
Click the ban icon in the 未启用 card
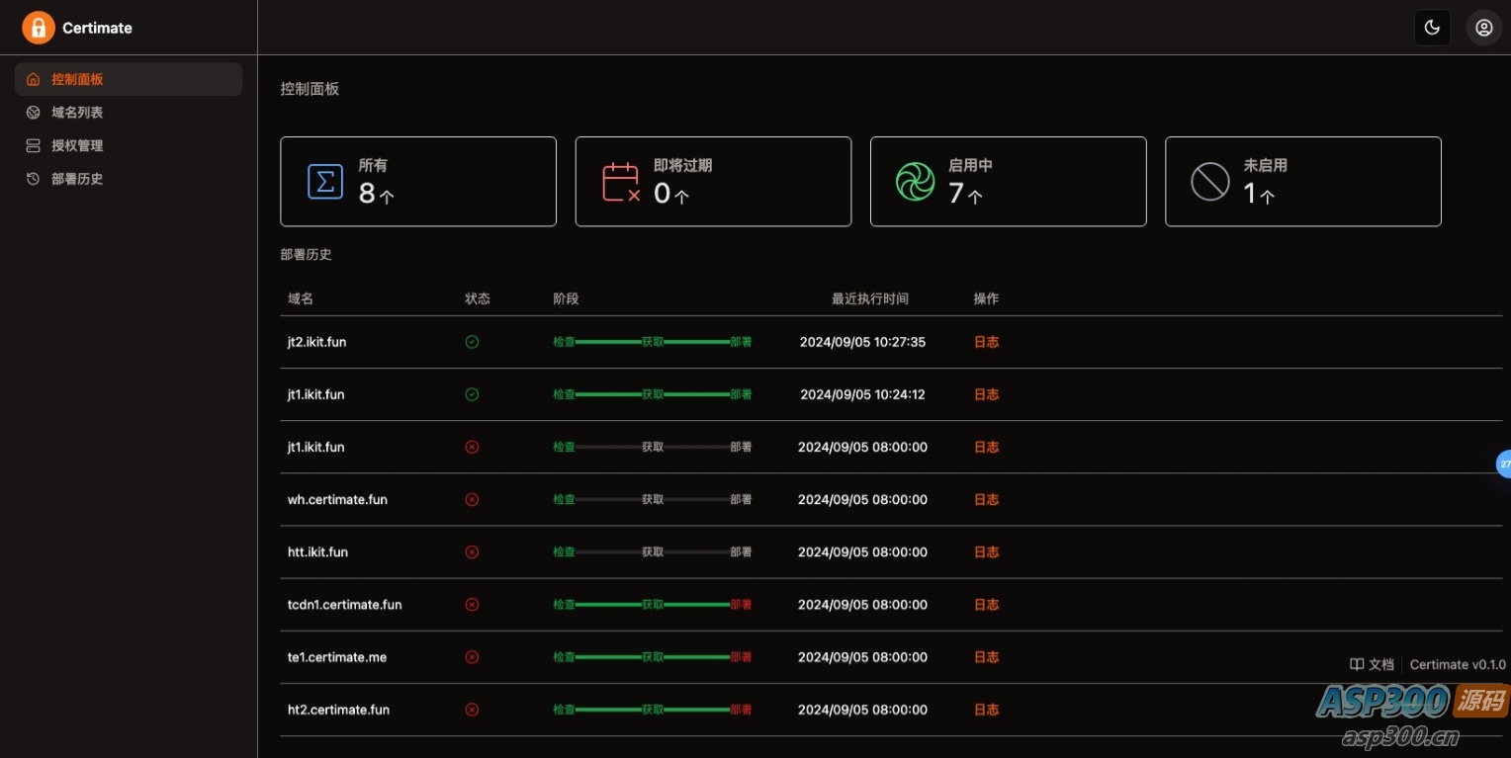pos(1209,182)
